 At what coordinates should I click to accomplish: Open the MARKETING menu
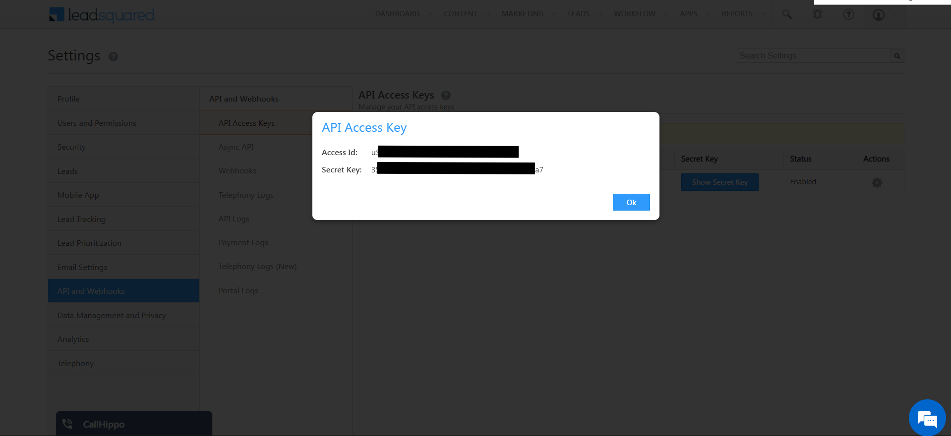[x=523, y=14]
